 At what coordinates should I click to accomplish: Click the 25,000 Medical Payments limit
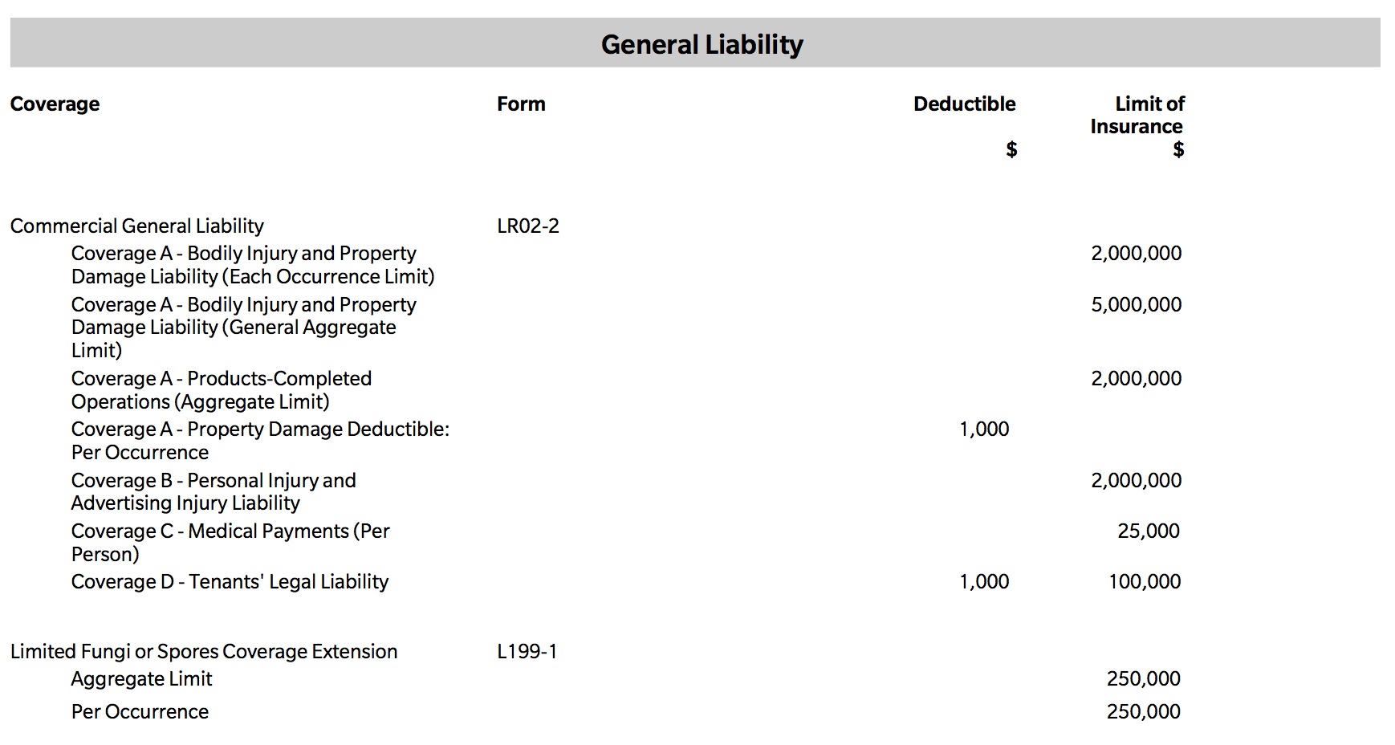[x=1148, y=531]
